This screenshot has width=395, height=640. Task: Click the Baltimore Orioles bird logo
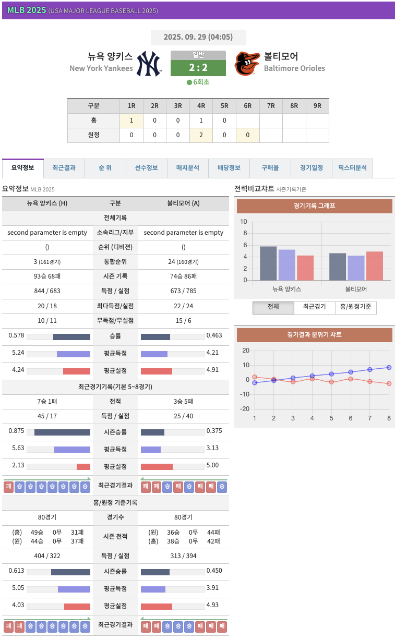(x=247, y=64)
